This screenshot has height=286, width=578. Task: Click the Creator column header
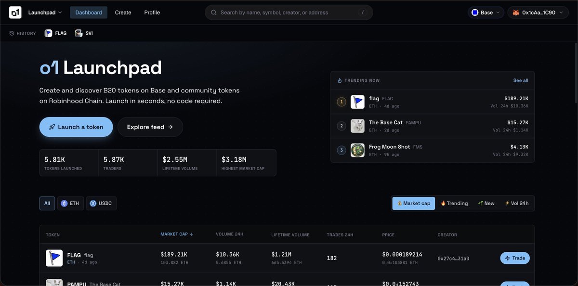pyautogui.click(x=447, y=234)
